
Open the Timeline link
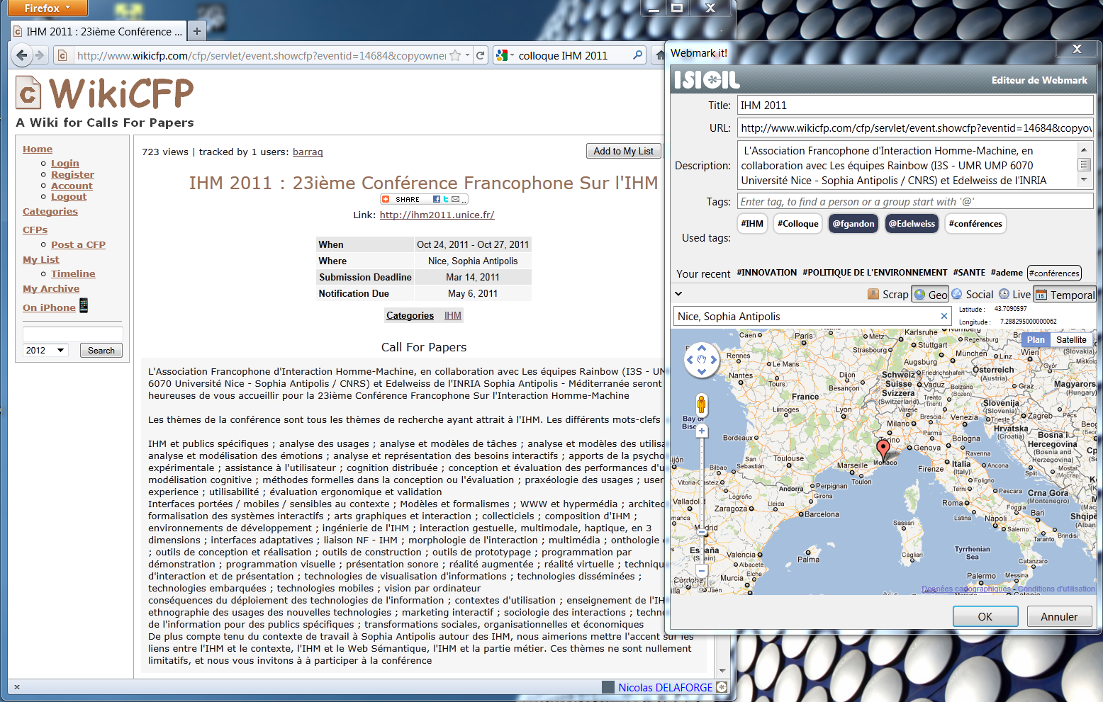(73, 273)
